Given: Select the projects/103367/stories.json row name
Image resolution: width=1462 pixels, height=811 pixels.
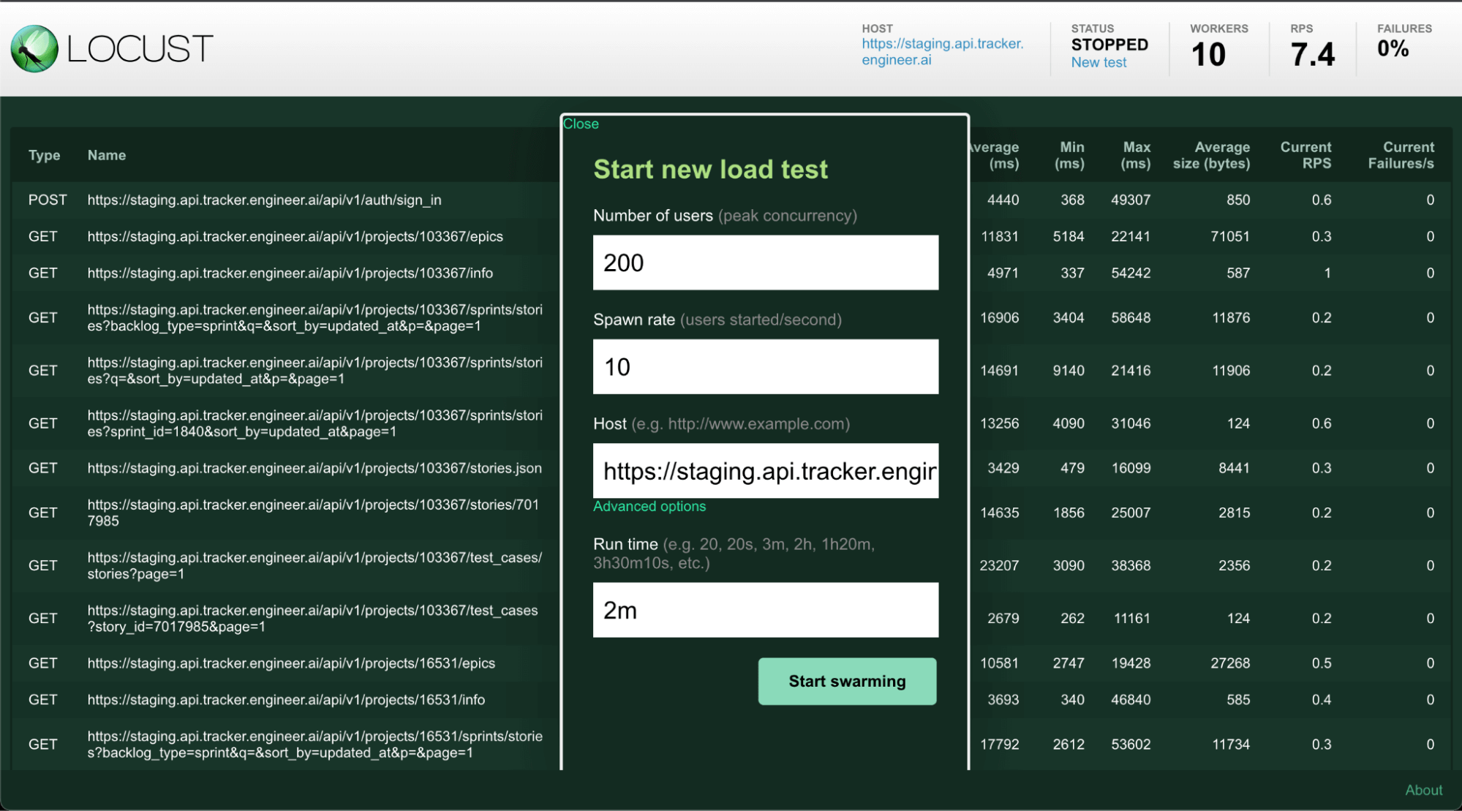Looking at the screenshot, I should pyautogui.click(x=314, y=468).
